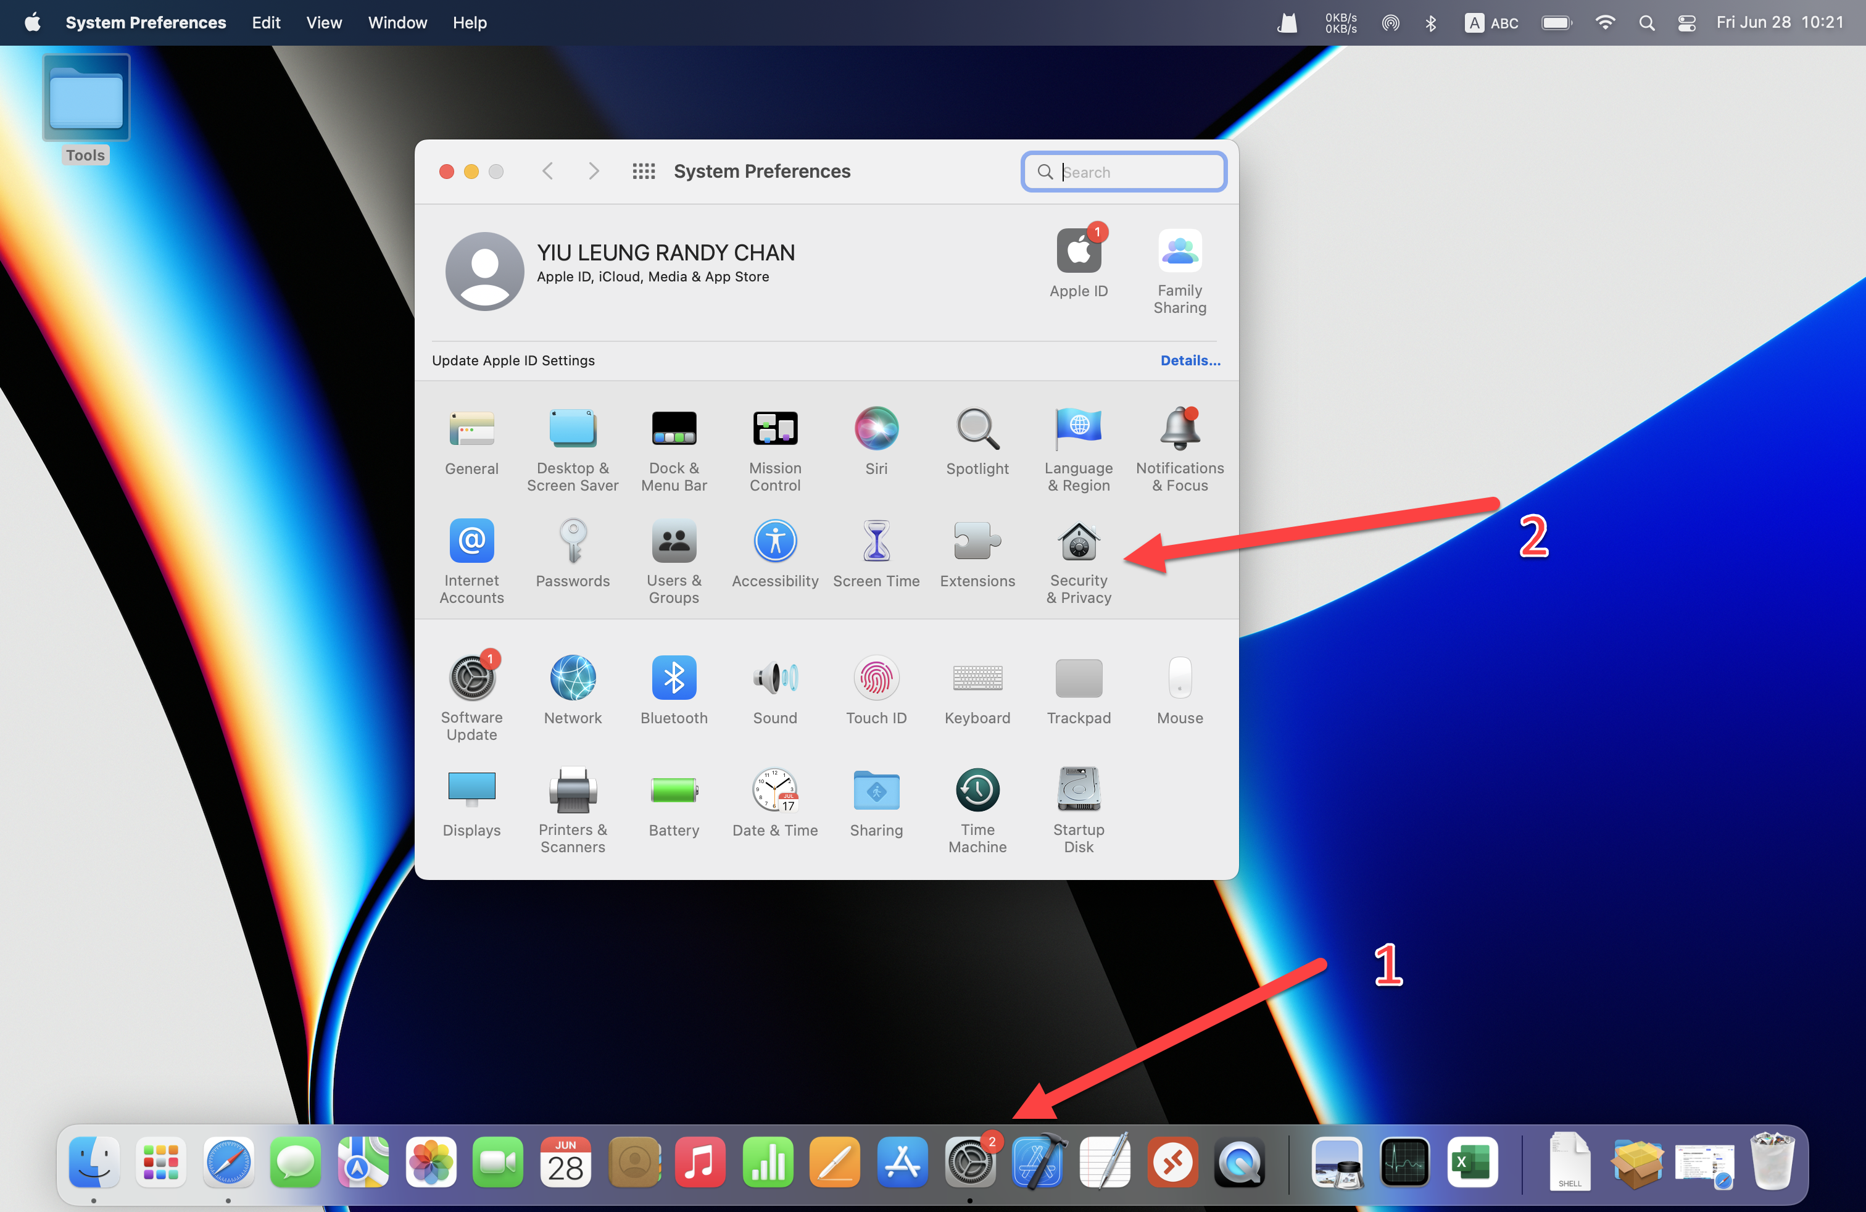
Task: Click Details link for Apple ID
Action: pos(1189,360)
